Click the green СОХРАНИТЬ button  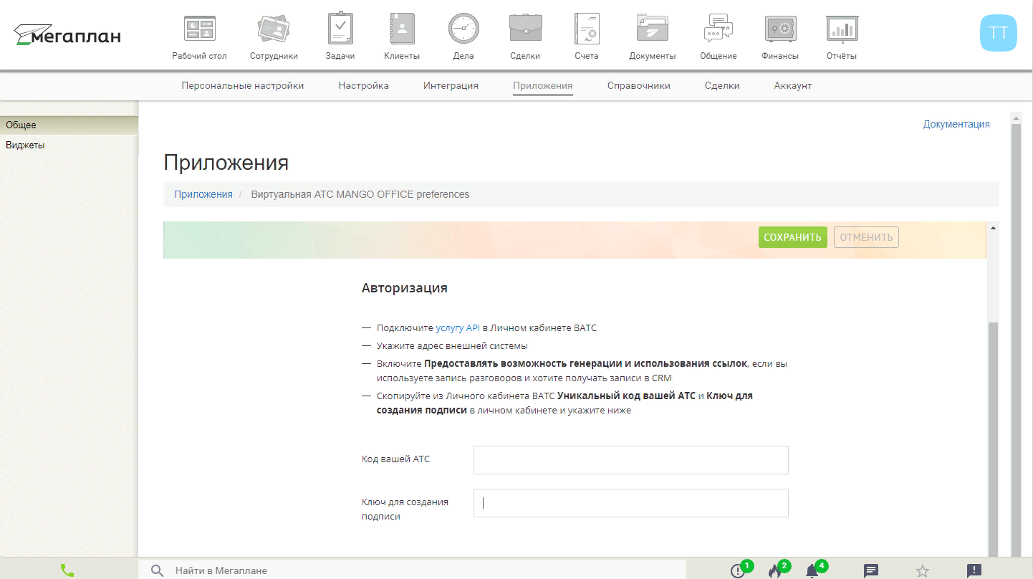(x=792, y=237)
